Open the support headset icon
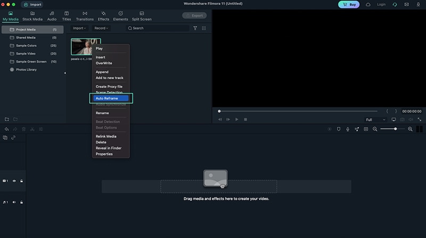 pyautogui.click(x=395, y=4)
